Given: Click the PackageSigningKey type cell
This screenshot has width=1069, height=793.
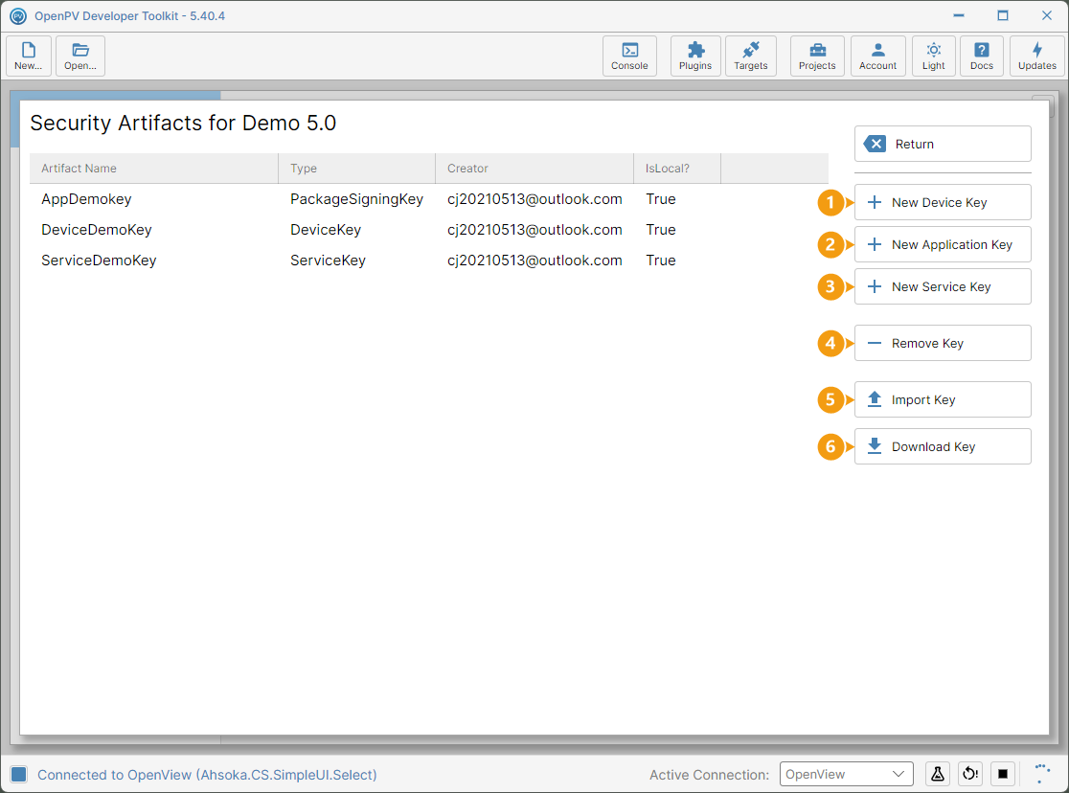Looking at the screenshot, I should coord(356,199).
